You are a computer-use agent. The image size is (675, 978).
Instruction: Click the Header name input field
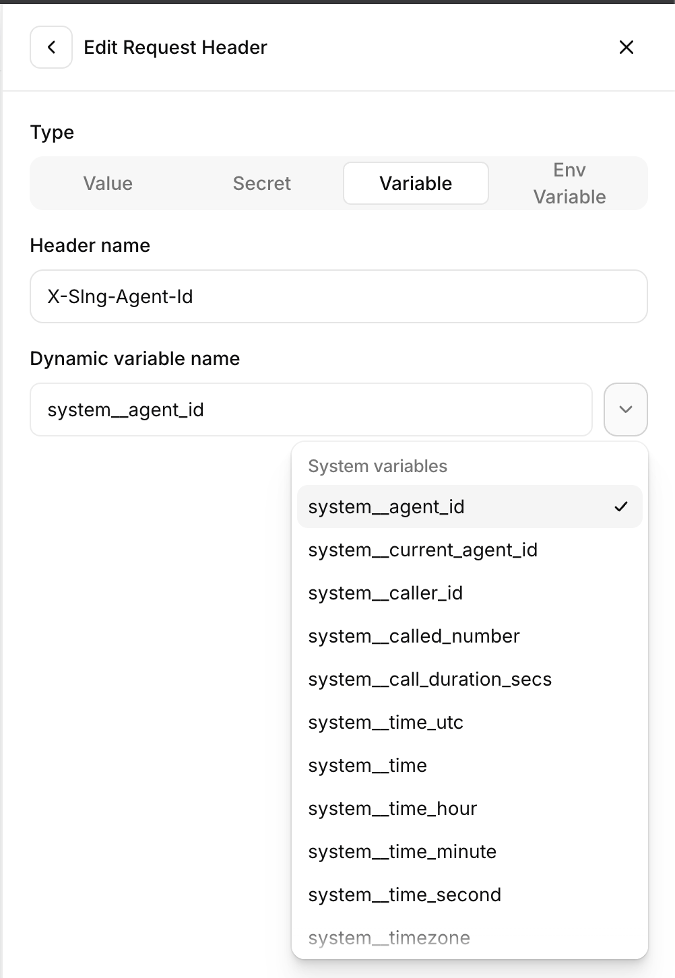(339, 296)
